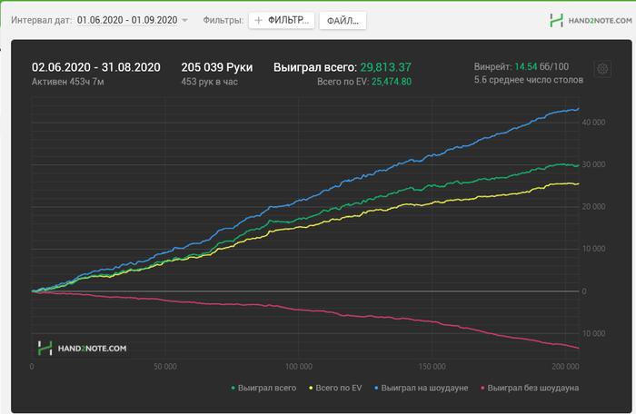The image size is (636, 414).
Task: Click the 50 000 x-axis label
Action: [165, 367]
